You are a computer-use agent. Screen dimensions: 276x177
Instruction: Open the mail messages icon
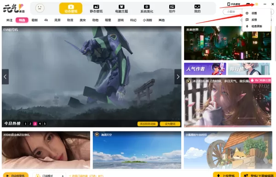(248, 4)
